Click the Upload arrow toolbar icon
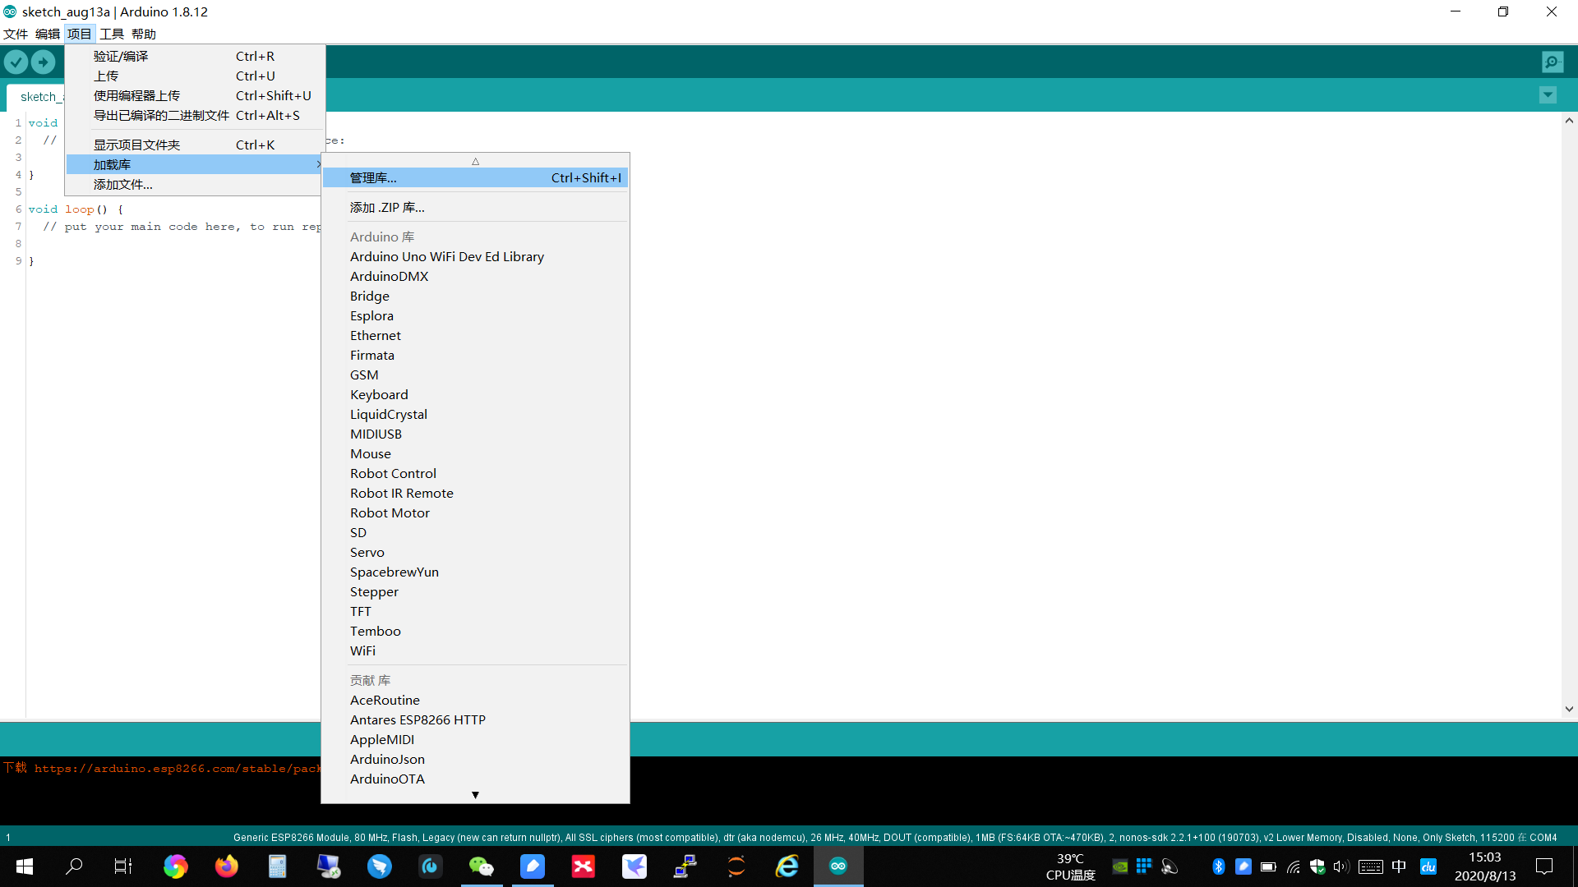 pyautogui.click(x=43, y=62)
